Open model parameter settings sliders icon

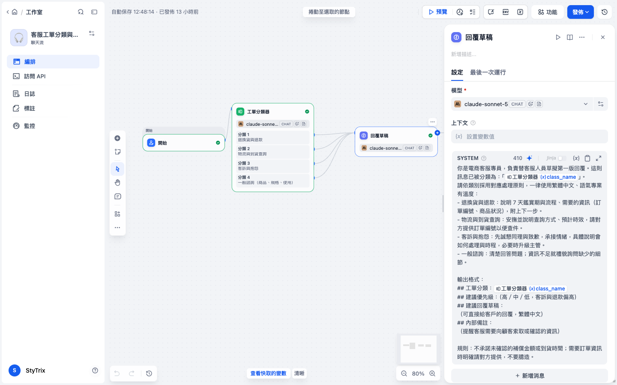click(x=601, y=104)
